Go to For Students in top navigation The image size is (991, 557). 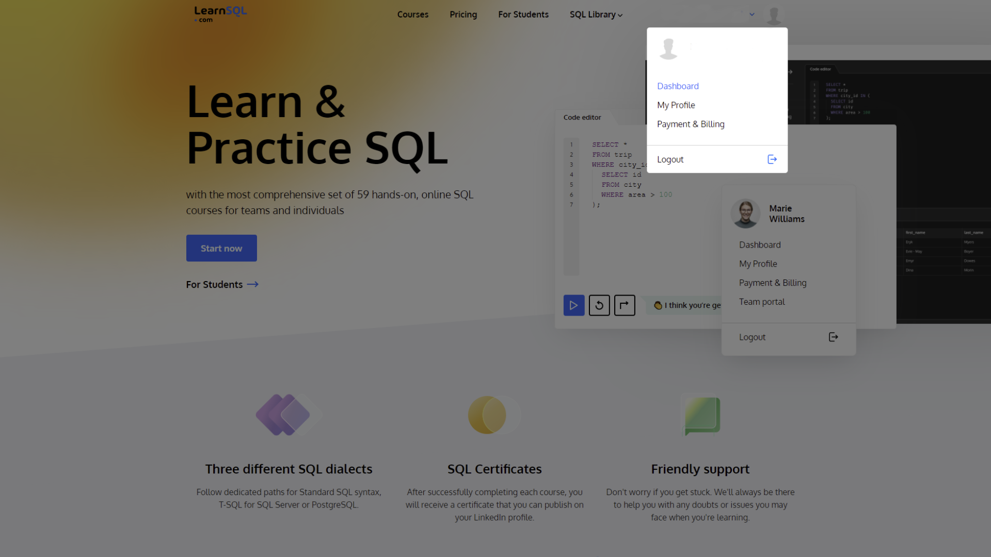[x=523, y=14]
